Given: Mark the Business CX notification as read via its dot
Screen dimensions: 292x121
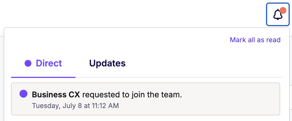Looking at the screenshot, I should (23, 94).
